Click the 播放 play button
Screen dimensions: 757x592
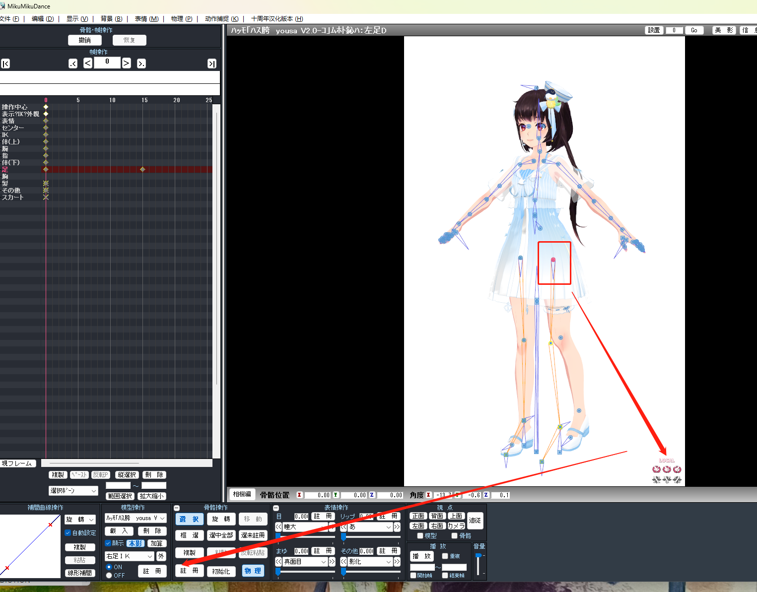click(421, 556)
